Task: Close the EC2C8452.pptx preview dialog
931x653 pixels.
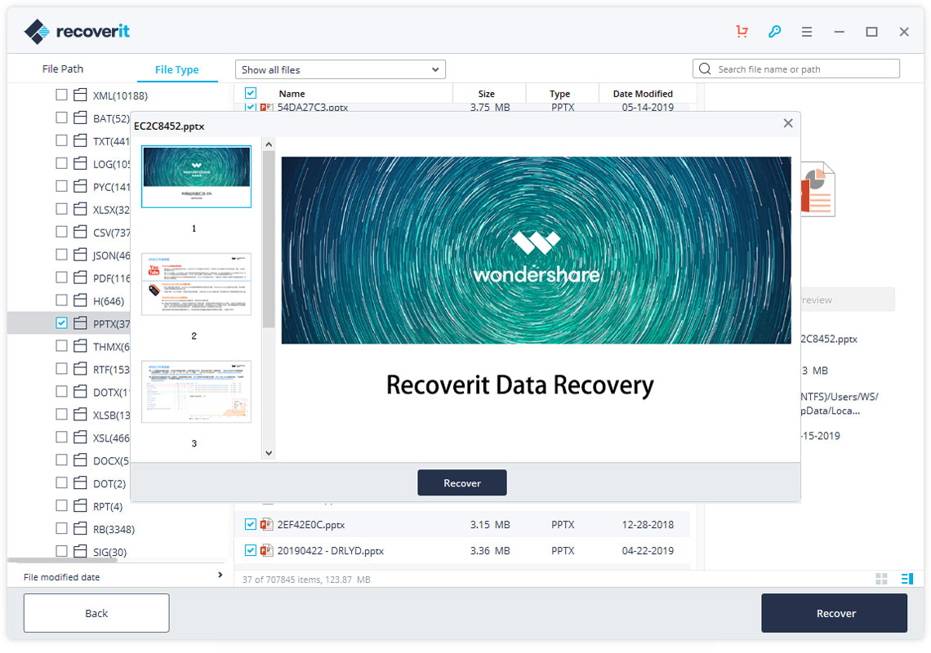Action: [x=788, y=123]
